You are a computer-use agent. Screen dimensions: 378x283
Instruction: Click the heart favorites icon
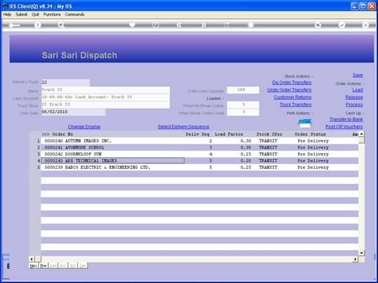[132, 25]
